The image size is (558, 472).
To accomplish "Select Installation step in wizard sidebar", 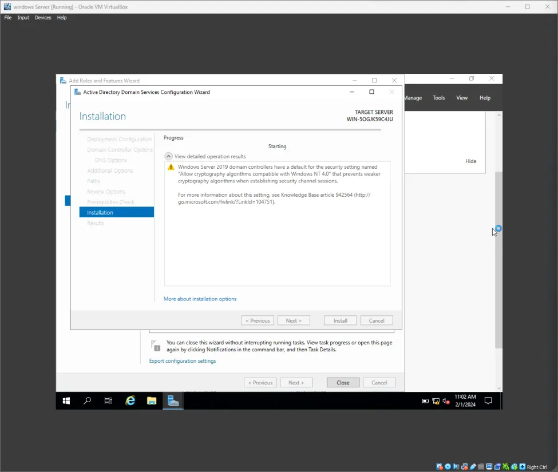I will tap(117, 212).
